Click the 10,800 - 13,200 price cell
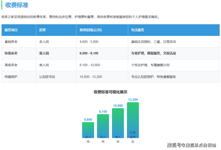This screenshot has width=221, height=150. click(x=91, y=76)
